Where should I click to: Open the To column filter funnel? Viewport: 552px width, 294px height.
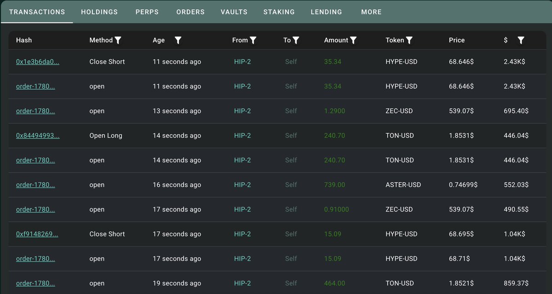(296, 40)
